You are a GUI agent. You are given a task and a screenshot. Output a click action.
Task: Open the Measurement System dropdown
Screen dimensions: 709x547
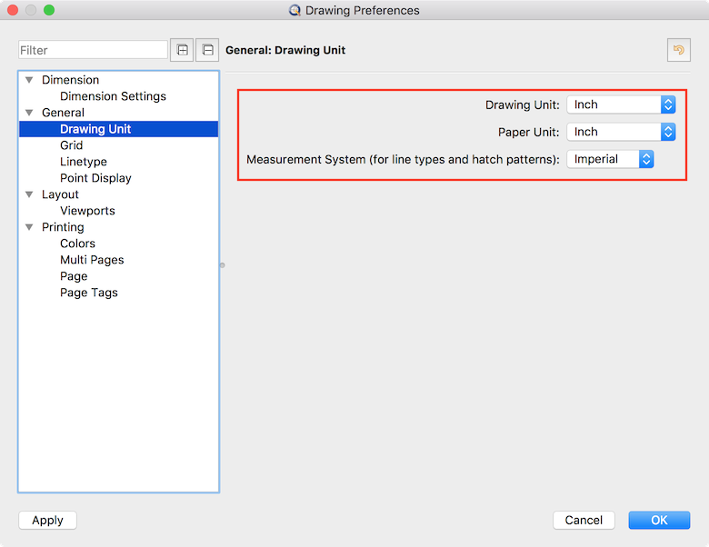610,159
